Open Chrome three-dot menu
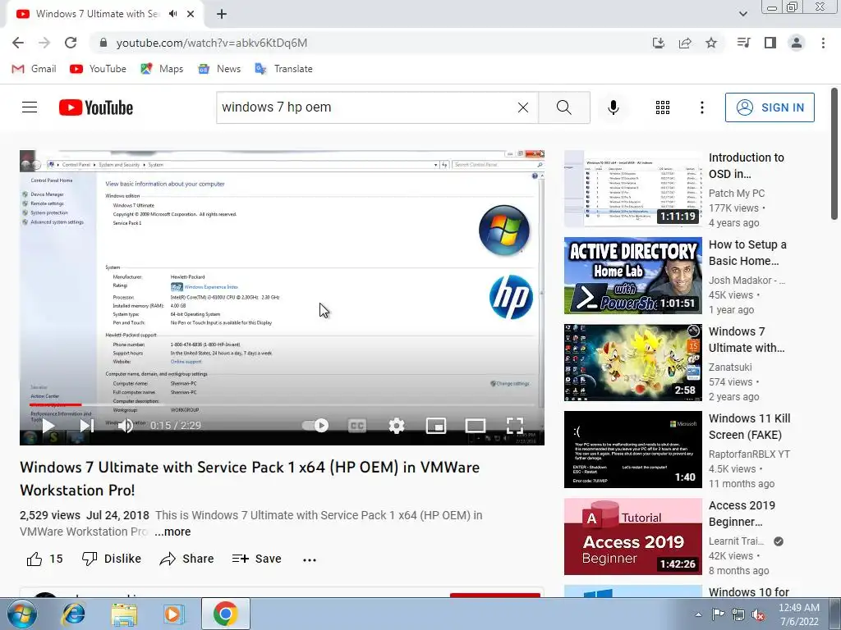Screen dimensions: 841x630 [823, 43]
